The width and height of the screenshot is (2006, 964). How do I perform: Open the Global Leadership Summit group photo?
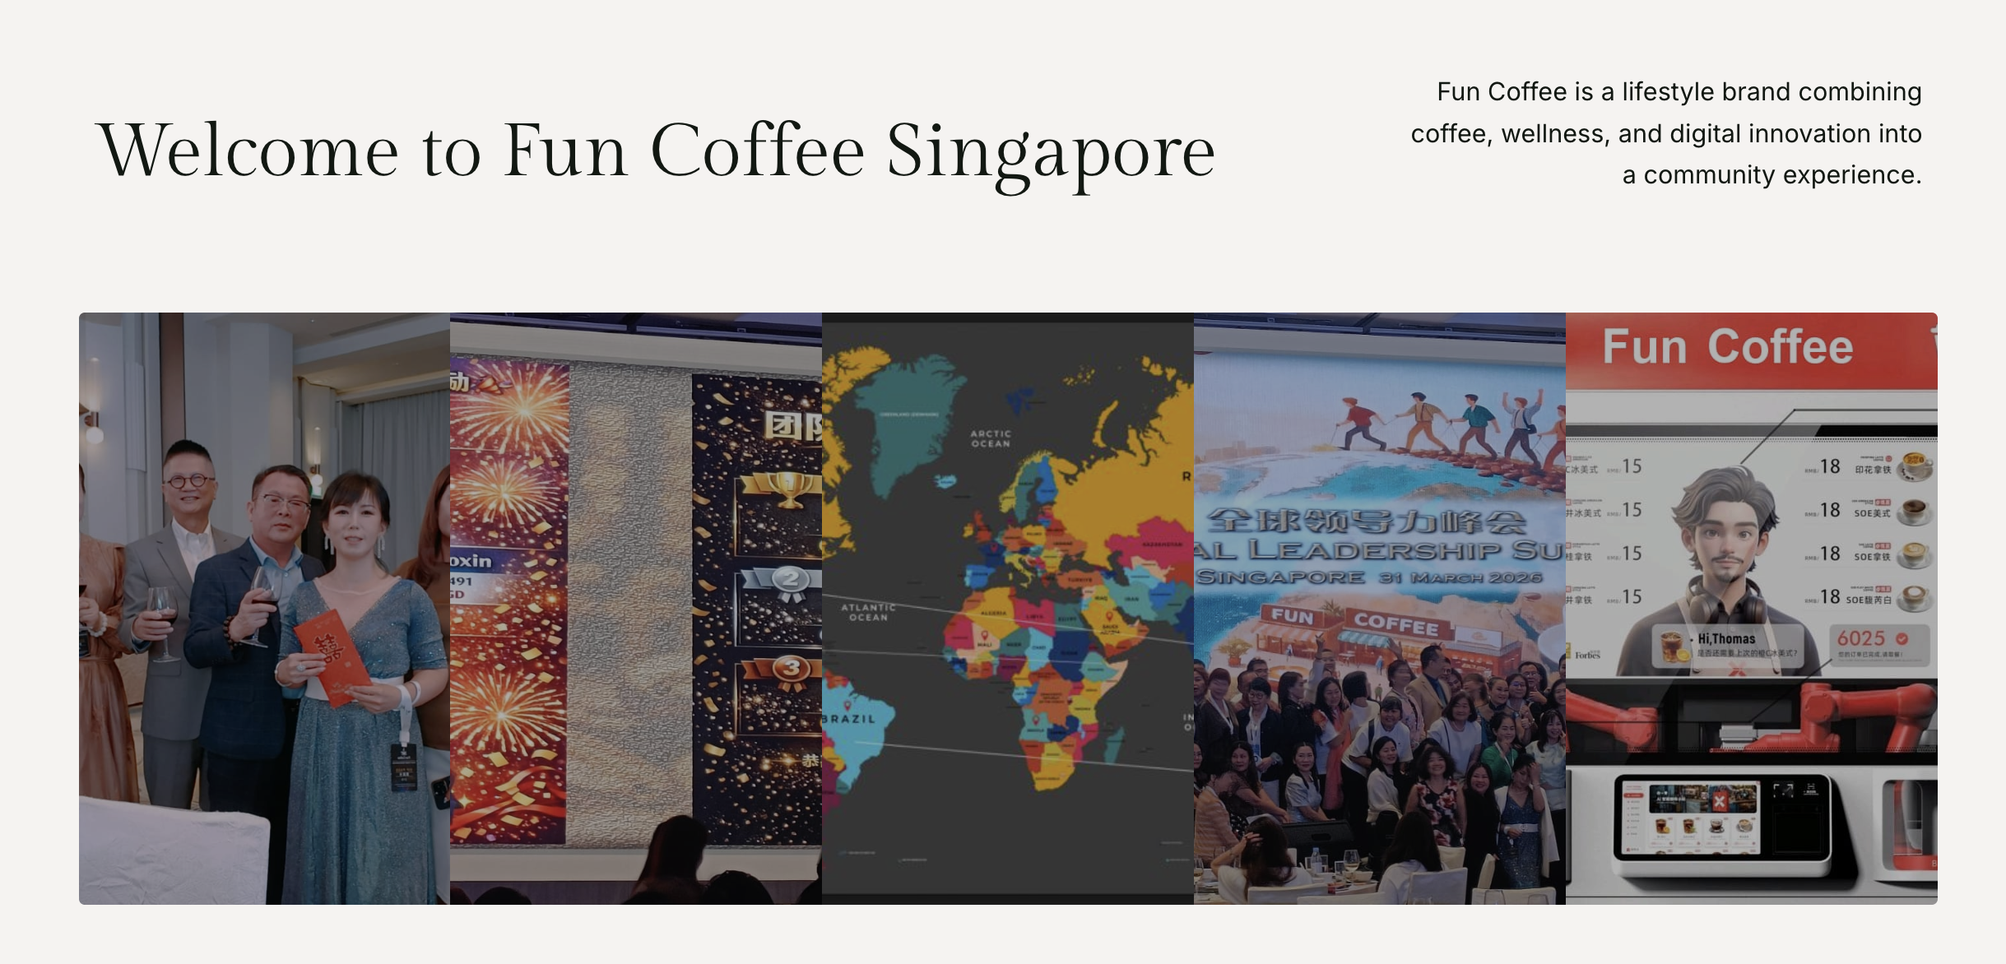click(1380, 609)
